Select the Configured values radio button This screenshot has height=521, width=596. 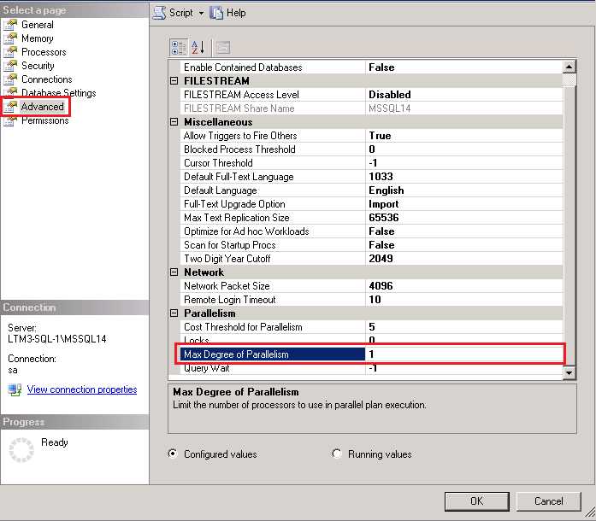pos(174,454)
